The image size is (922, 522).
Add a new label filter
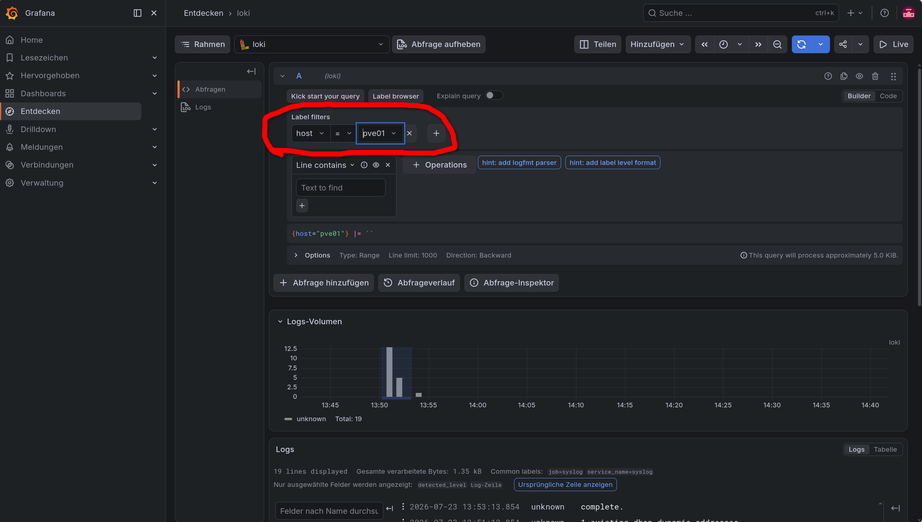[x=436, y=133]
